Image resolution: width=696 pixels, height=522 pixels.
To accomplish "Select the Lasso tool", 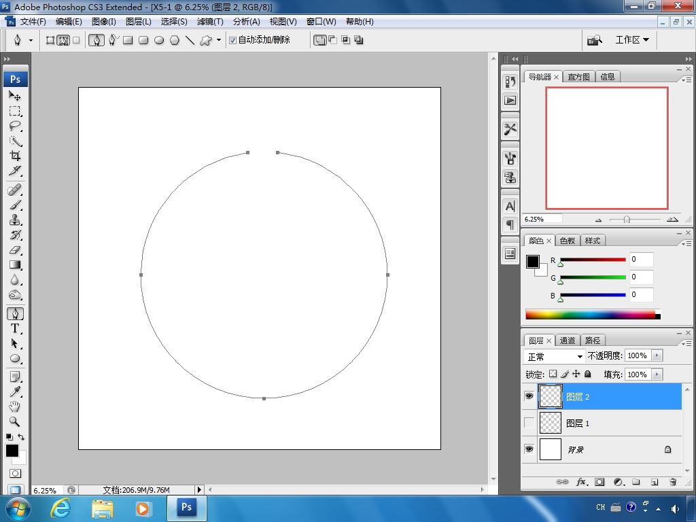I will click(x=15, y=126).
